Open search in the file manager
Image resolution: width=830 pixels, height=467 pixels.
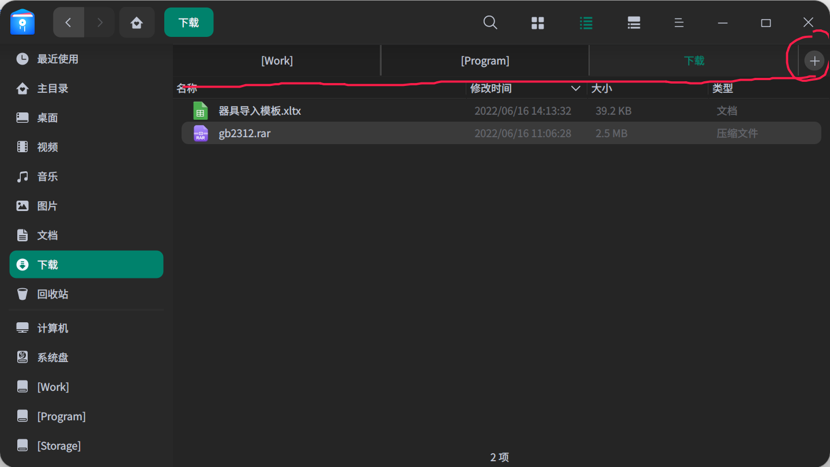click(x=490, y=22)
